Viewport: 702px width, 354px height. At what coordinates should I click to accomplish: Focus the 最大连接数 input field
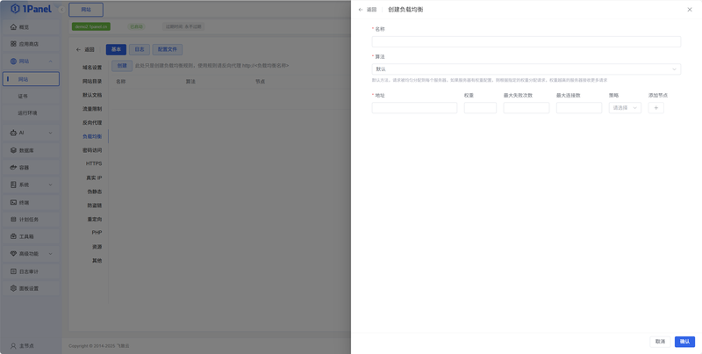click(x=579, y=107)
